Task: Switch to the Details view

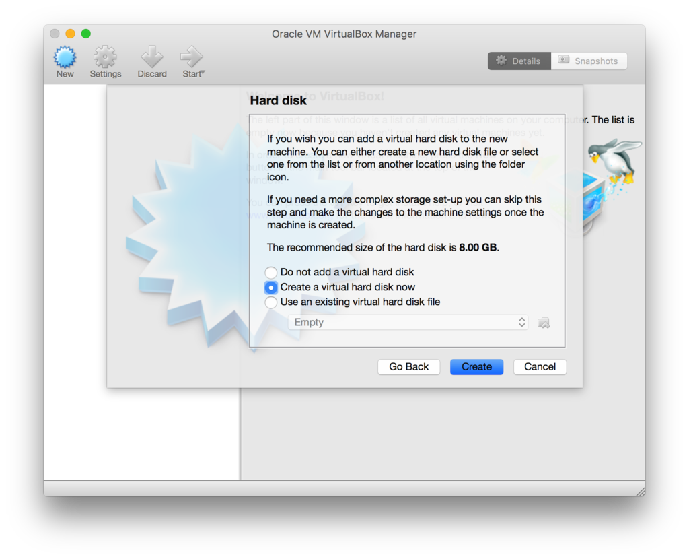Action: [x=519, y=61]
